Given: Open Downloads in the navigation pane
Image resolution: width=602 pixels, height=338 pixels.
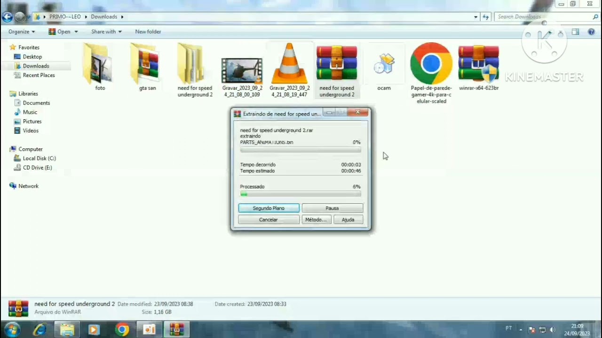Looking at the screenshot, I should [36, 66].
